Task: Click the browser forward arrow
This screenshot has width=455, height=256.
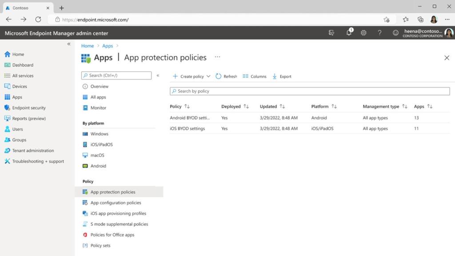Action: click(x=23, y=20)
